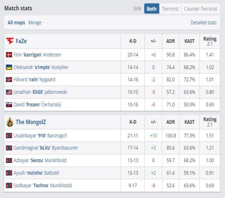Open the Detailed stats link
The width and height of the screenshot is (225, 198).
(203, 22)
